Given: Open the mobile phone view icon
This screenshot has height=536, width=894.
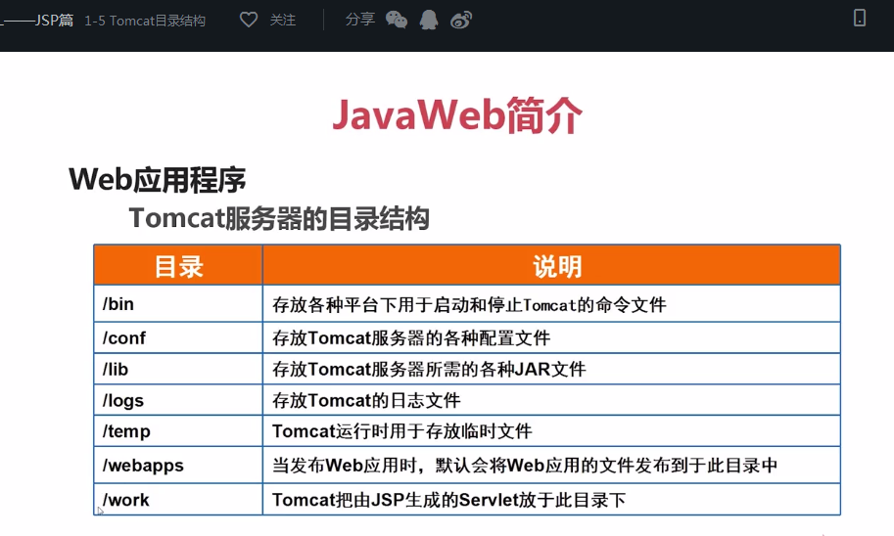Looking at the screenshot, I should pyautogui.click(x=860, y=19).
